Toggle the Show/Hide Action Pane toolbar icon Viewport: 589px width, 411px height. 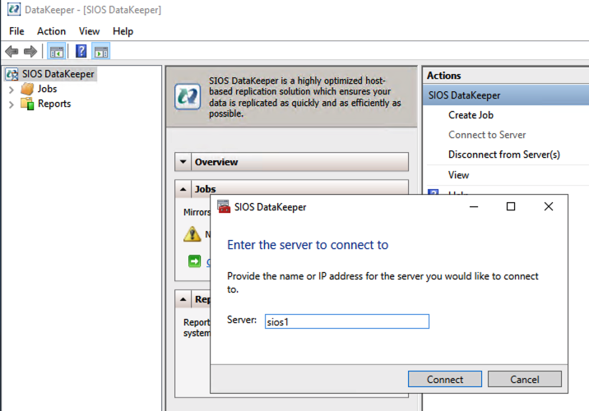tap(101, 52)
